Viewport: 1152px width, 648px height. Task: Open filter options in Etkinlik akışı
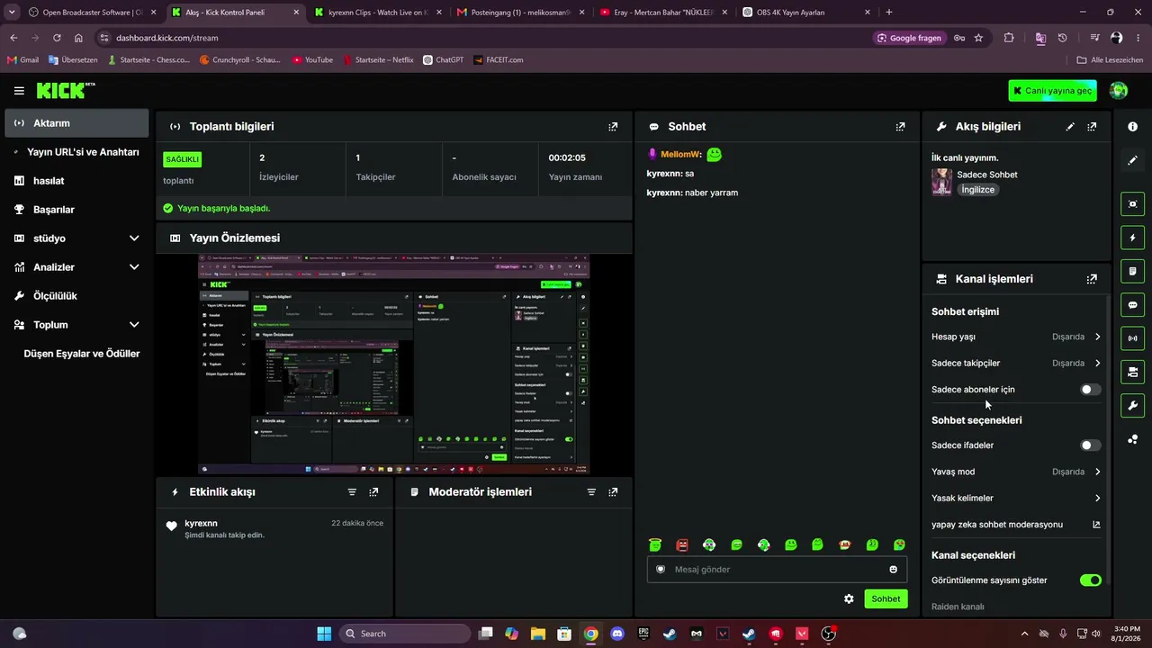click(x=352, y=492)
